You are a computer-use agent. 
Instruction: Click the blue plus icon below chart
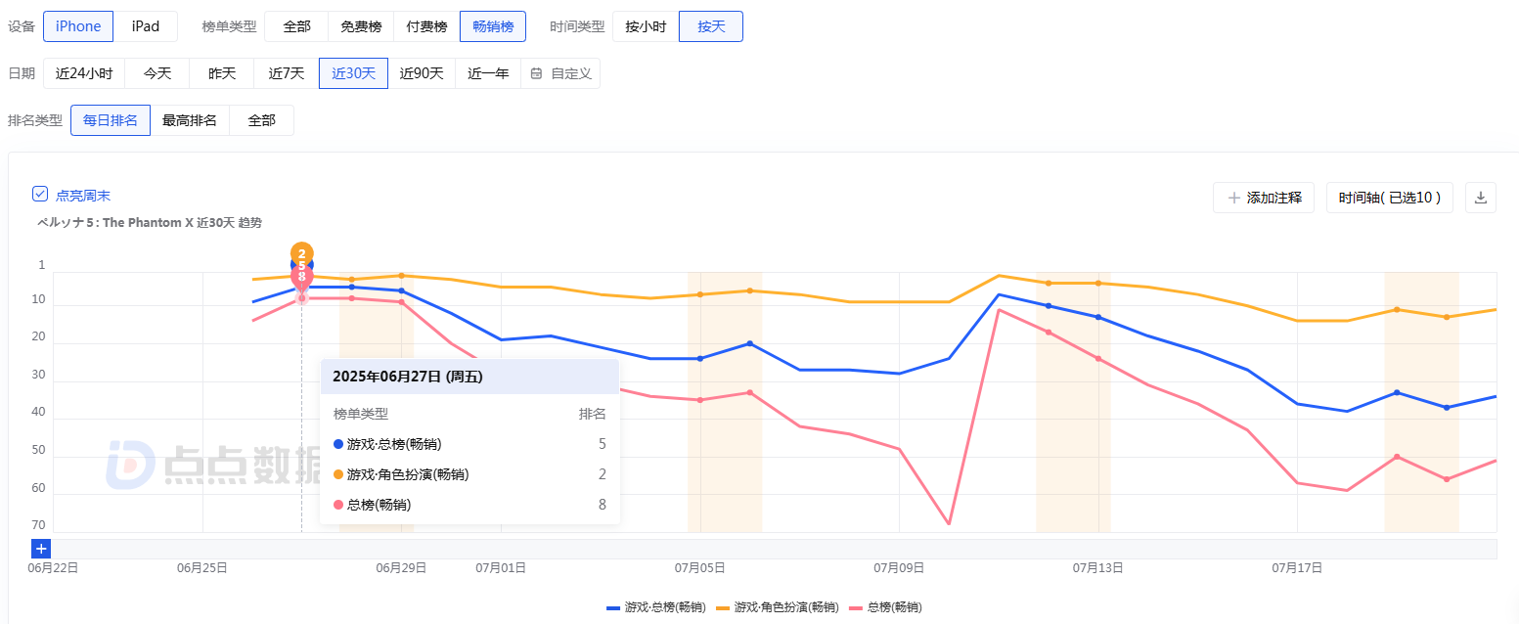tap(41, 549)
